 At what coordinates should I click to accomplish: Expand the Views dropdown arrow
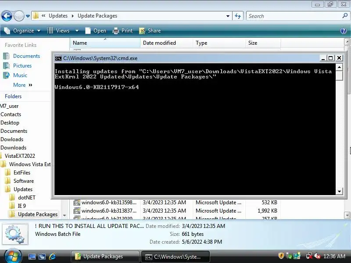click(77, 31)
